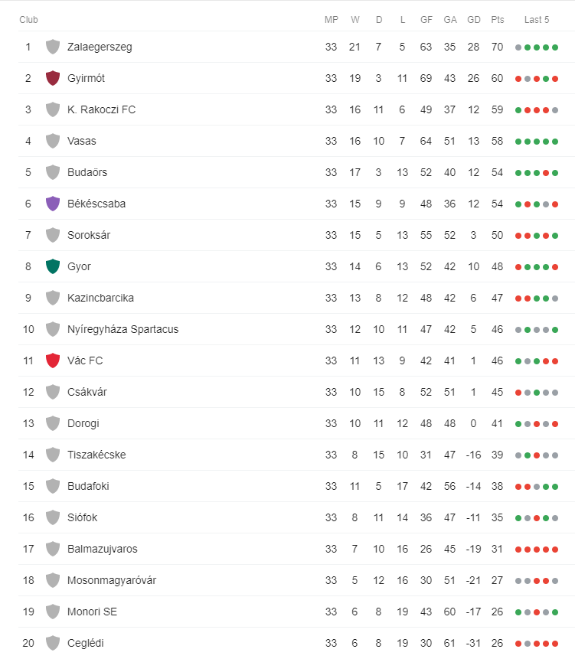Click the Last 5 column header
Screen dimensions: 575x672
click(537, 20)
